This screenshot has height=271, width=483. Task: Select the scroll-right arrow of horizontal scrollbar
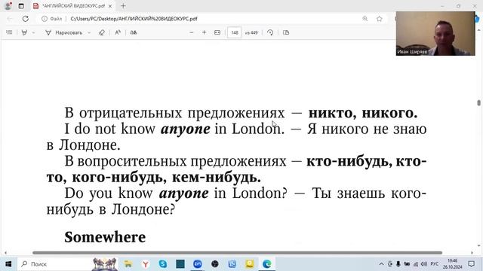pyautogui.click(x=472, y=253)
